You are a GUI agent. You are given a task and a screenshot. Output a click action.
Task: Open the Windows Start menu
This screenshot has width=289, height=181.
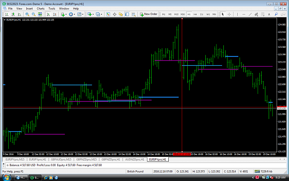[6, 177]
